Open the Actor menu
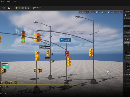130x97 pixels. click(x=9, y=1)
